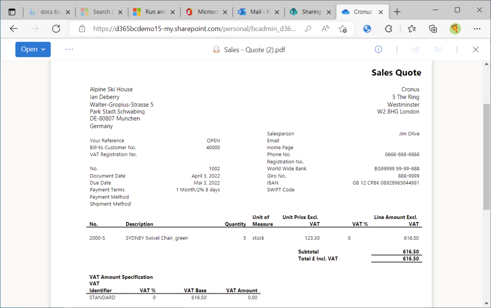Click Payment Terms value 1 Month/2% 8 days
The width and height of the screenshot is (491, 308).
click(x=198, y=189)
